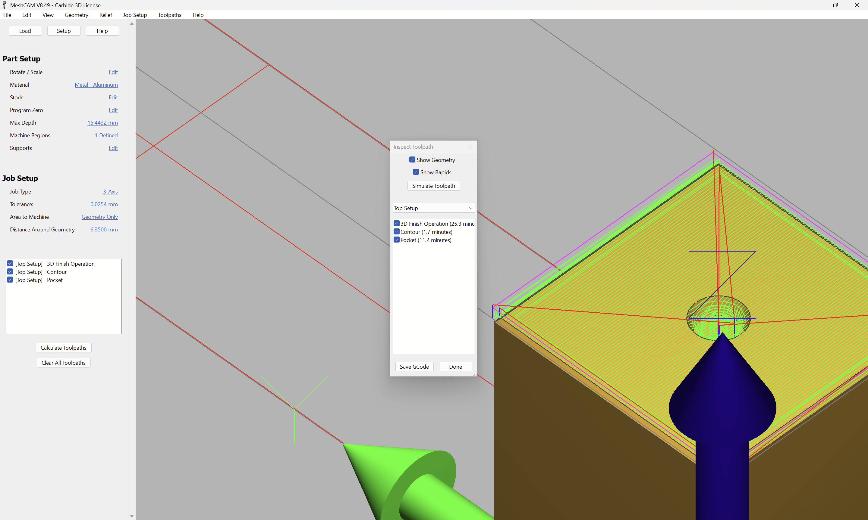Change the 3-Axis job type

110,192
